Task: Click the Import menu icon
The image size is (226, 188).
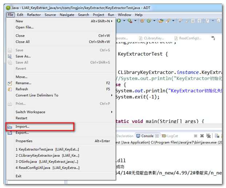Action: 10,127
